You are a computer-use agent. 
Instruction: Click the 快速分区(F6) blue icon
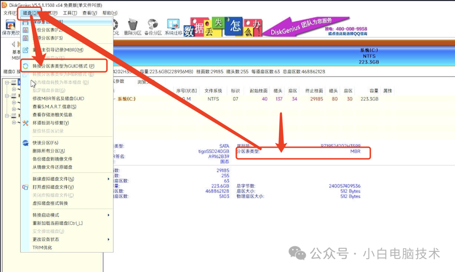click(26, 143)
